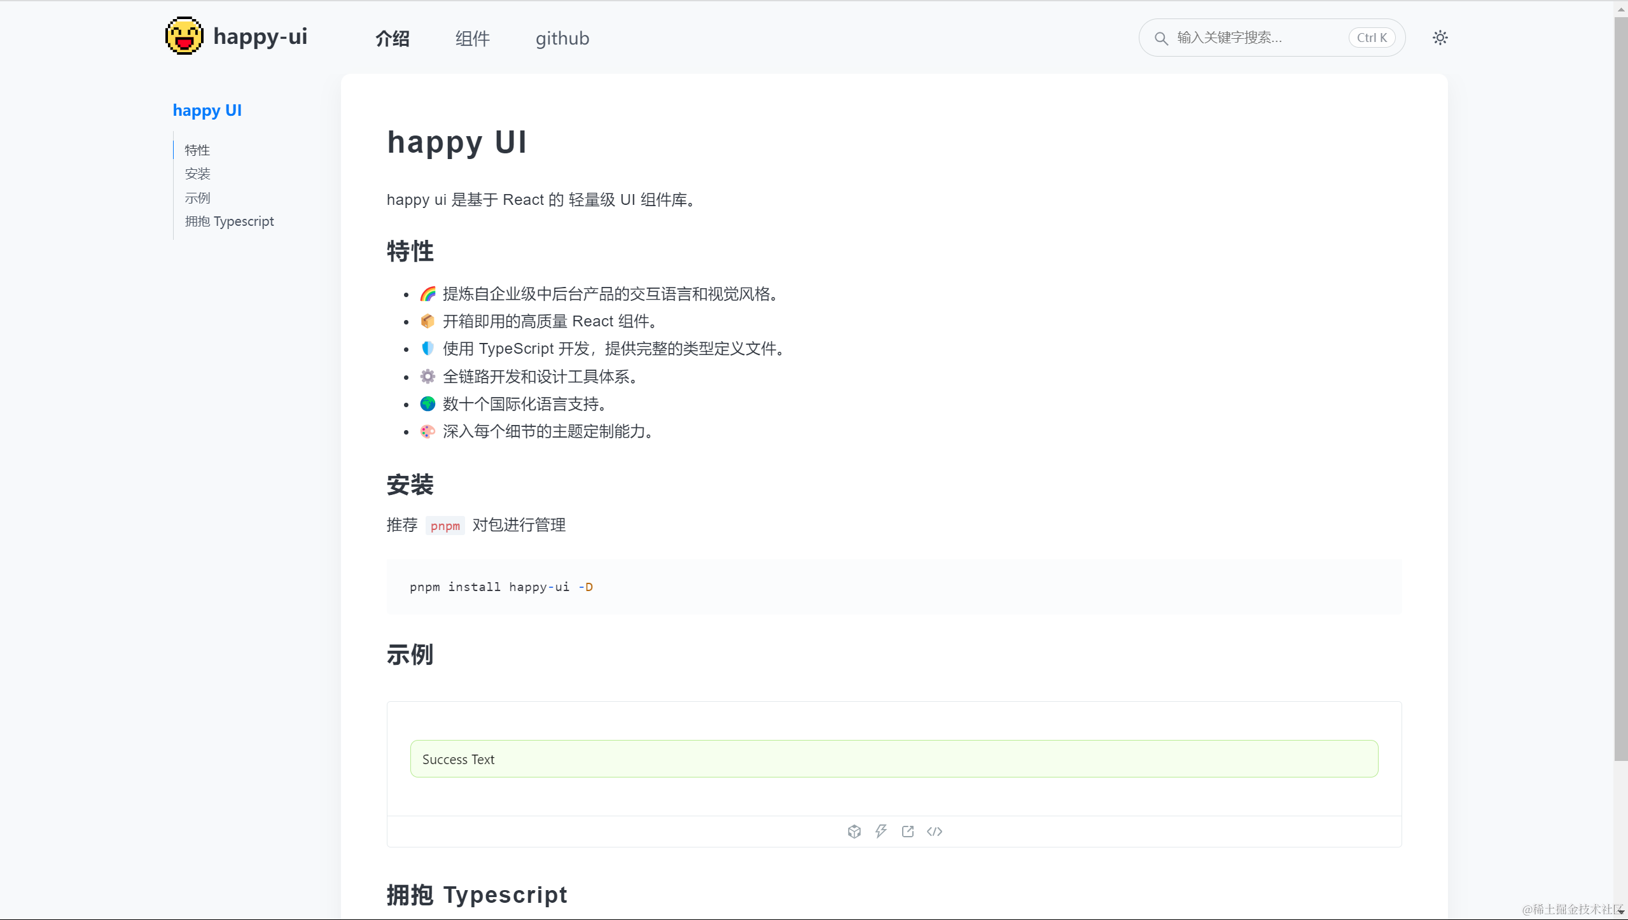This screenshot has width=1628, height=920.
Task: Click the search magnifier icon
Action: [x=1161, y=38]
